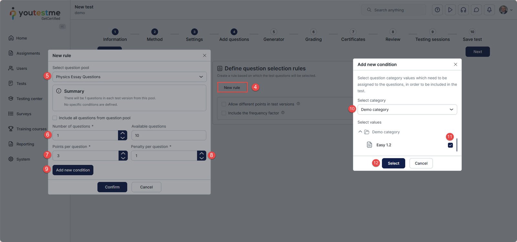
Task: Increase the Points per question stepper
Action: (x=123, y=153)
